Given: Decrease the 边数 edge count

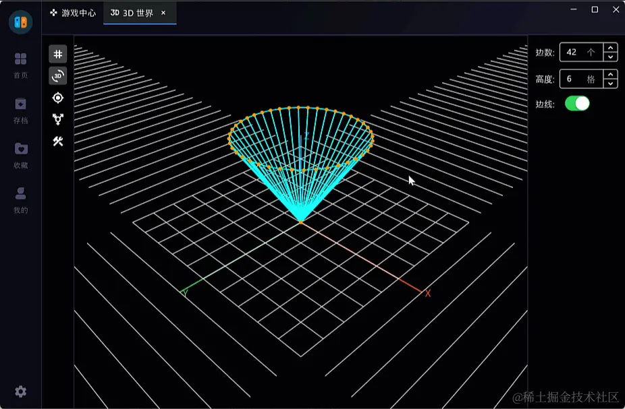Looking at the screenshot, I should coord(610,57).
